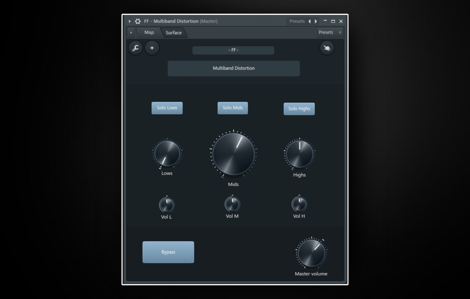Open the wrench edit mode icon
The image size is (470, 299).
[x=136, y=48]
